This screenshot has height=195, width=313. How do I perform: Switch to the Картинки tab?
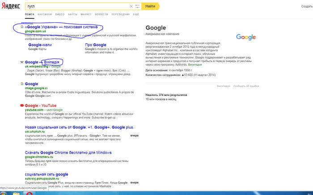[x=45, y=14]
